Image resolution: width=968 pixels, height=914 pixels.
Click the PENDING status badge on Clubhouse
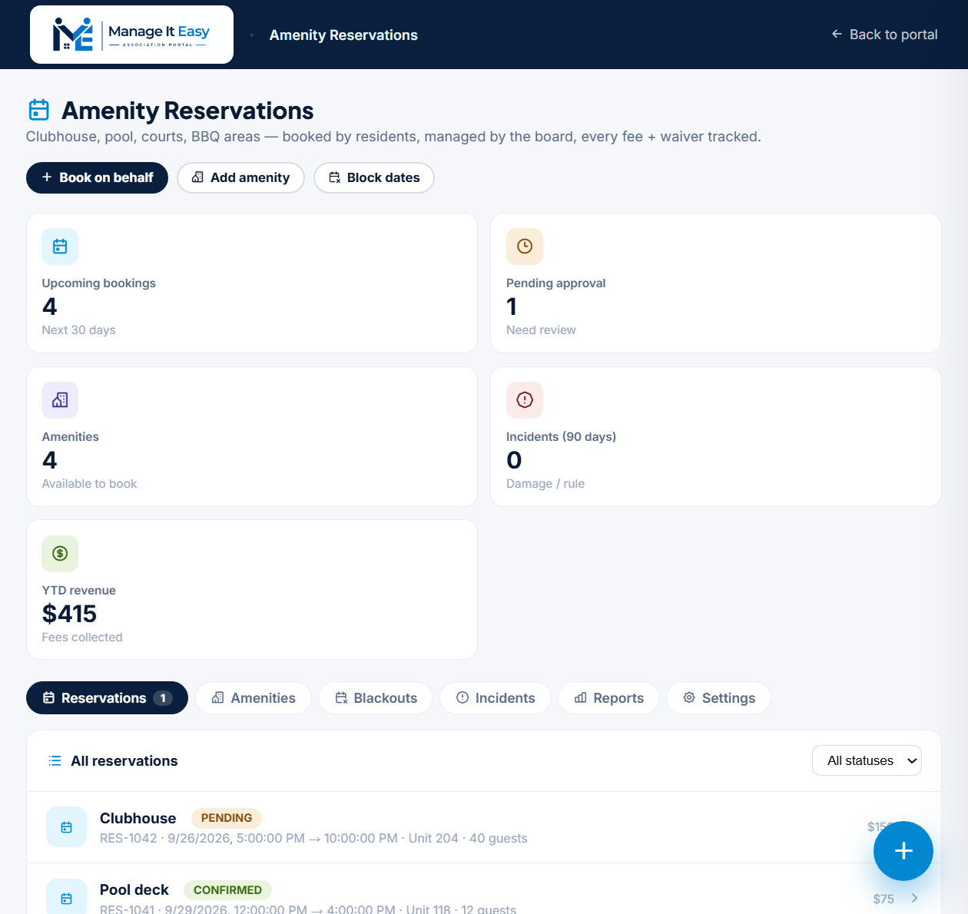[x=227, y=818]
